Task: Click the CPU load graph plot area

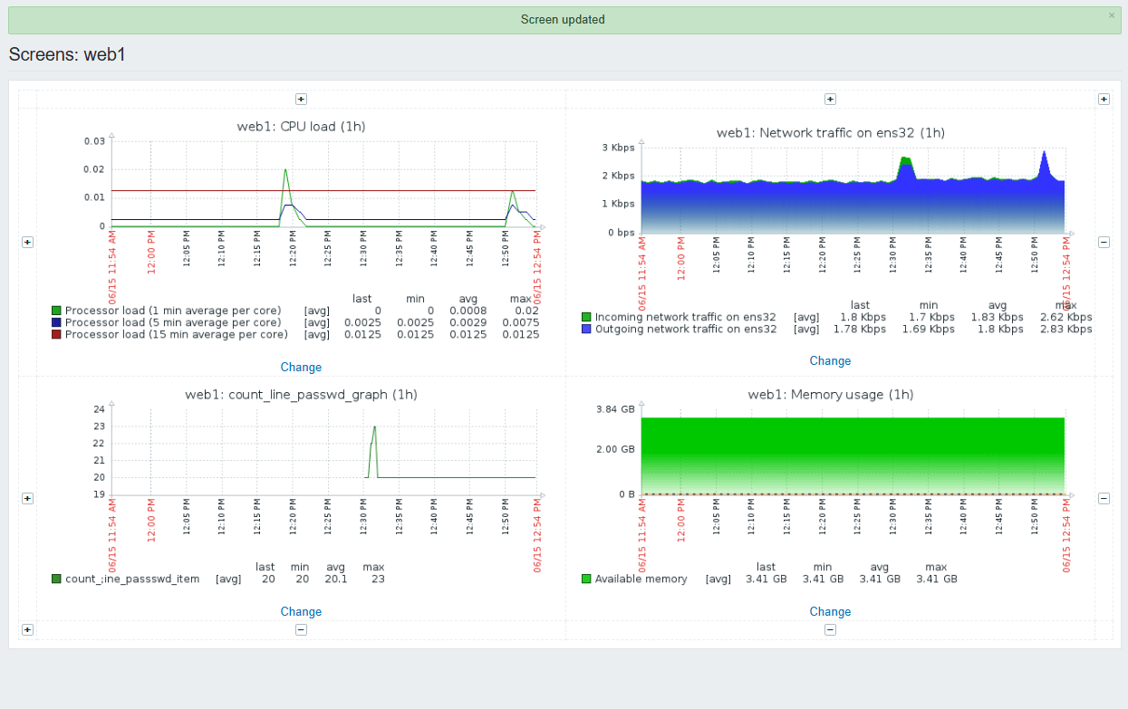Action: click(x=323, y=184)
